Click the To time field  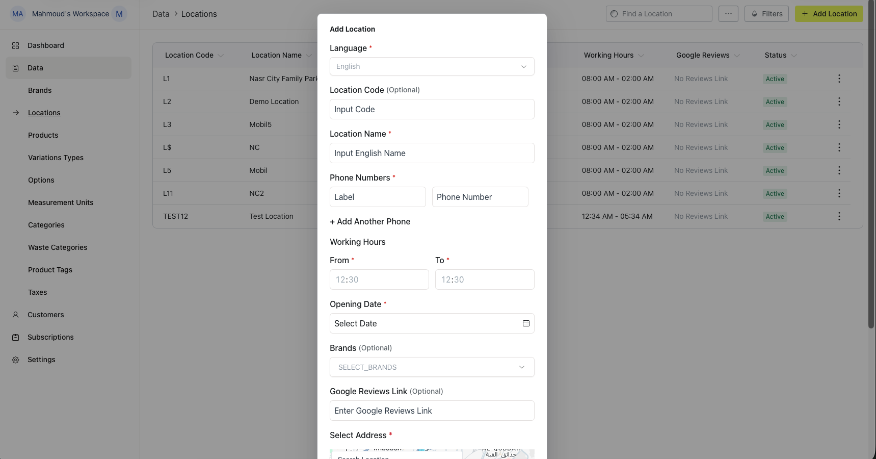[485, 279]
